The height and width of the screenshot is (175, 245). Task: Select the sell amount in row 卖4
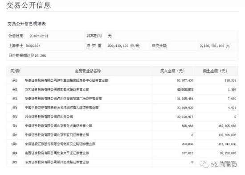click(x=228, y=153)
